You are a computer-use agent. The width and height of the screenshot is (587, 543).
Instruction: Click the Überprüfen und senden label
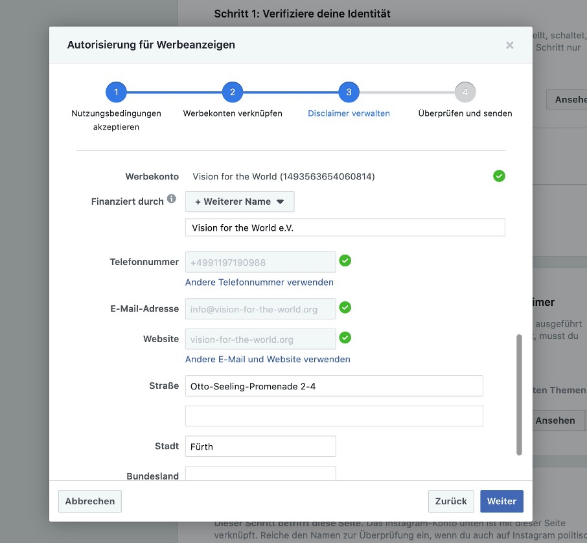465,113
